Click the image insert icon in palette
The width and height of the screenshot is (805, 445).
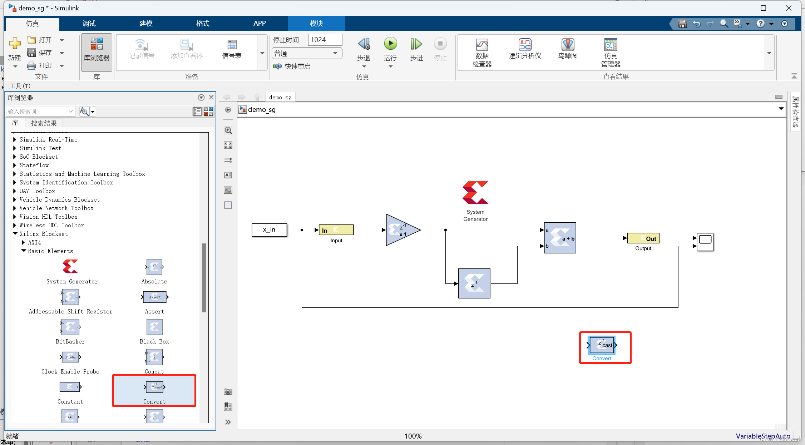[x=228, y=190]
